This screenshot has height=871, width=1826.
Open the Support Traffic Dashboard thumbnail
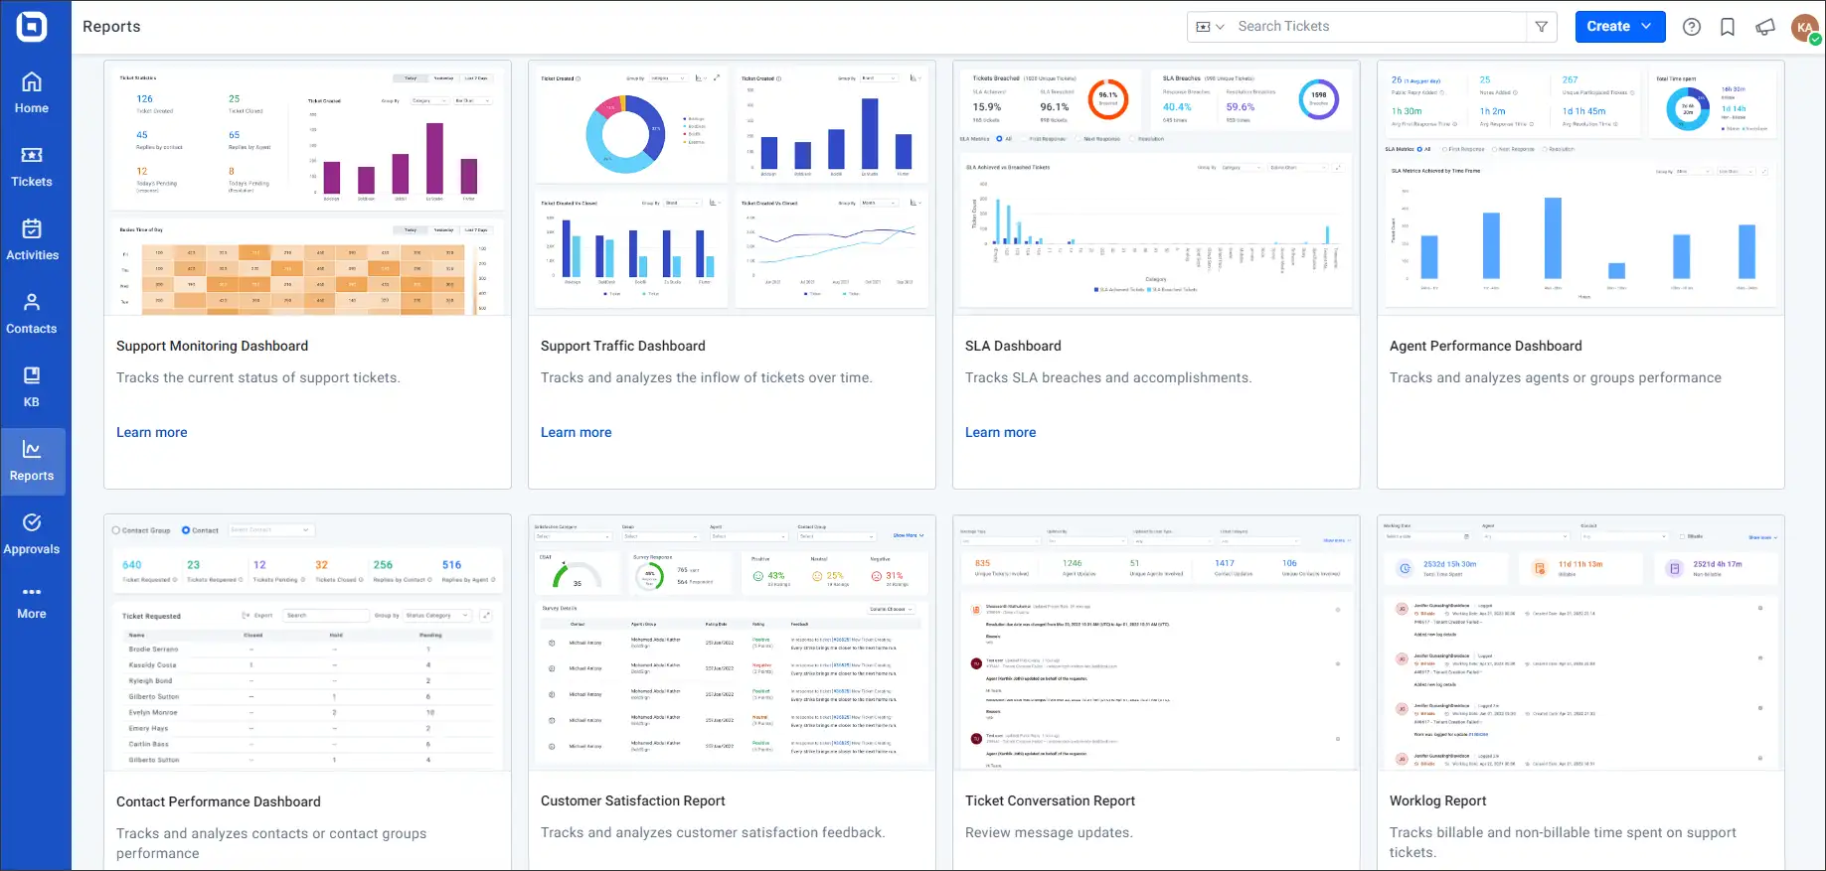click(x=732, y=189)
